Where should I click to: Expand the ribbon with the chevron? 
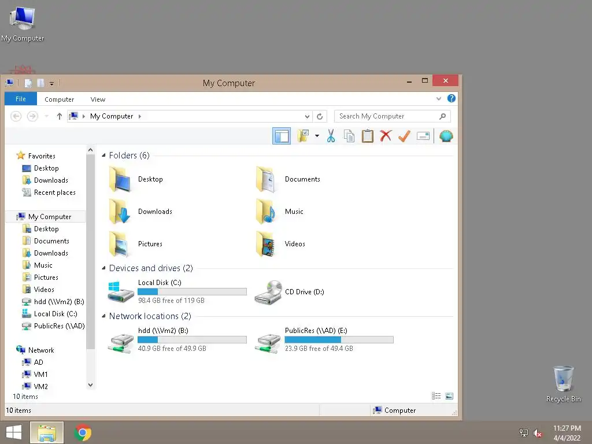point(438,98)
